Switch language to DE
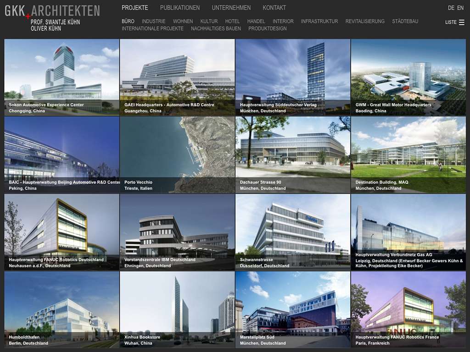 point(451,8)
